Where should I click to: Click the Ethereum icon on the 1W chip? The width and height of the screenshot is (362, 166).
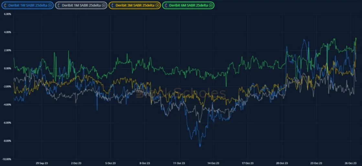(x=5, y=5)
